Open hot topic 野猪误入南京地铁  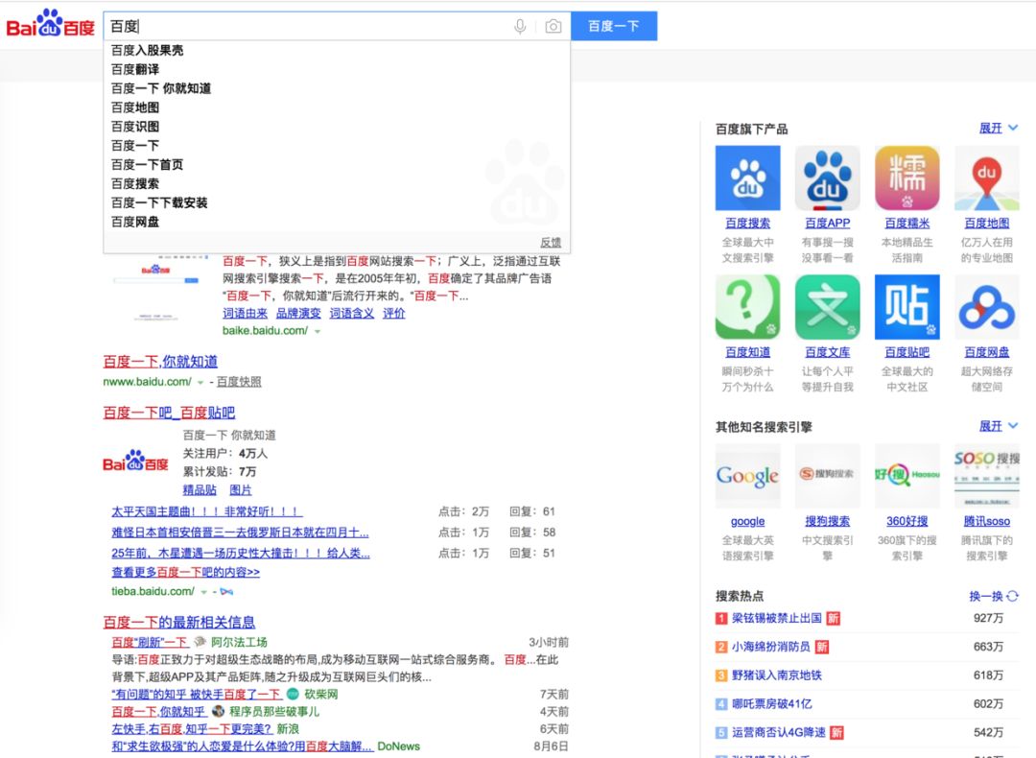[x=777, y=675]
